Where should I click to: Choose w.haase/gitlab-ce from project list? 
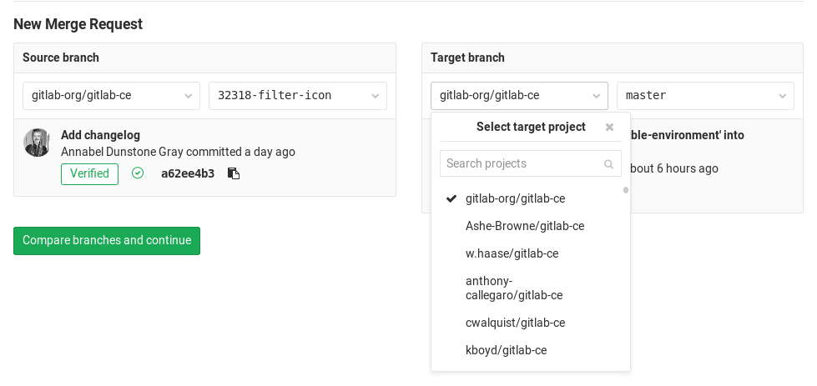point(512,253)
